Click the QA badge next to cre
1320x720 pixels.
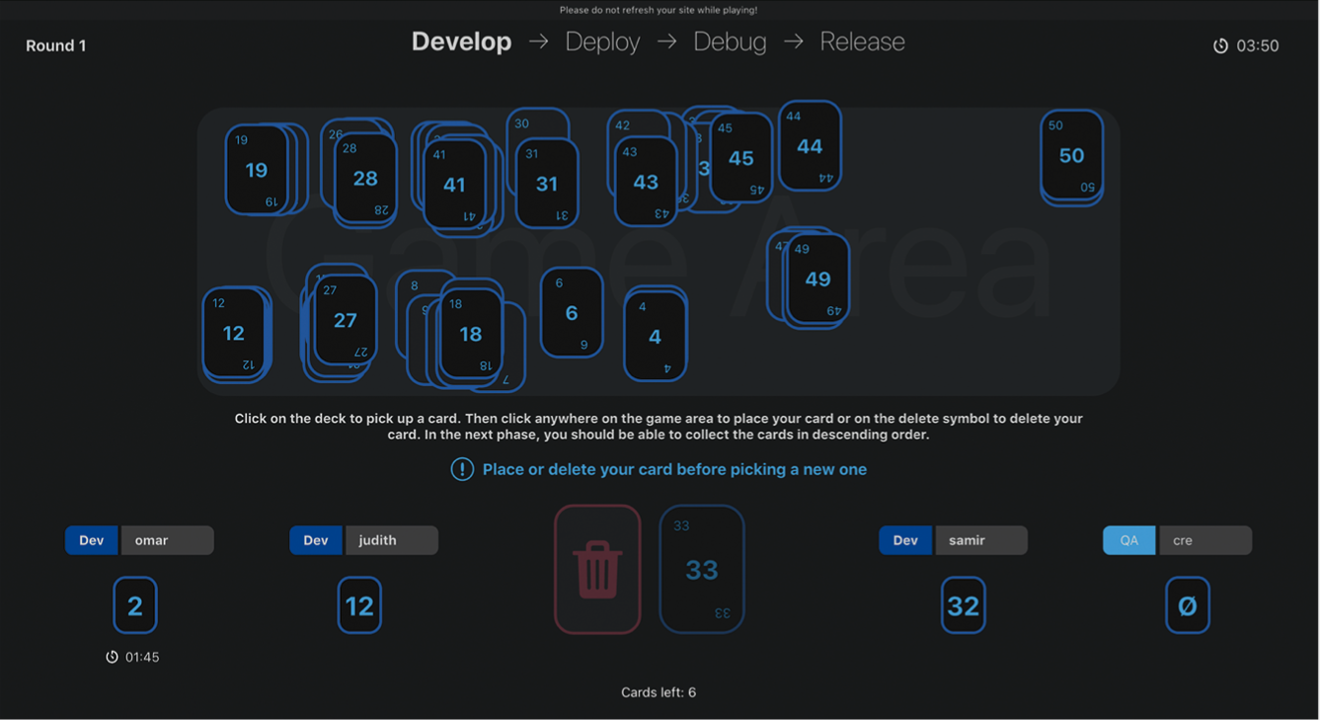[x=1128, y=540]
